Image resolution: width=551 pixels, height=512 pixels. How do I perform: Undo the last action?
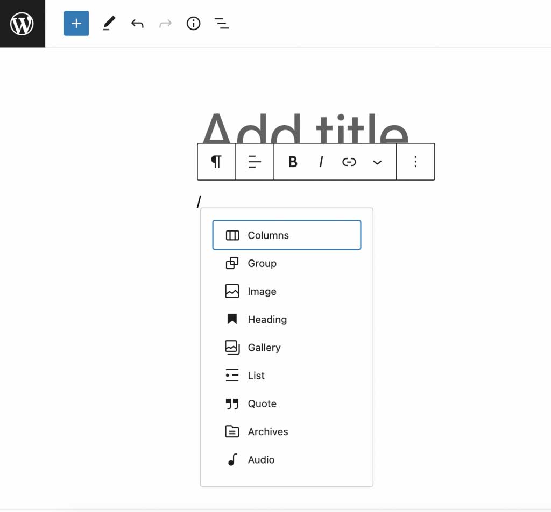137,24
